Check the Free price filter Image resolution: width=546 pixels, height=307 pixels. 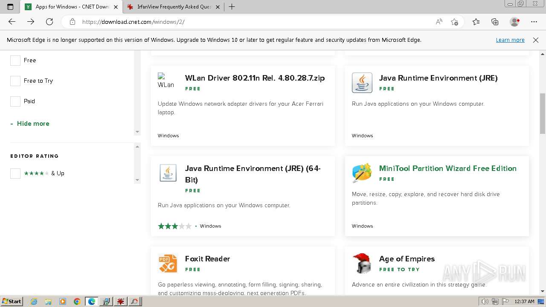click(15, 61)
